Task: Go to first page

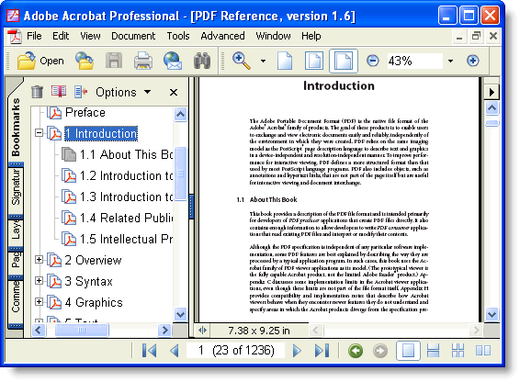Action: pyautogui.click(x=149, y=350)
